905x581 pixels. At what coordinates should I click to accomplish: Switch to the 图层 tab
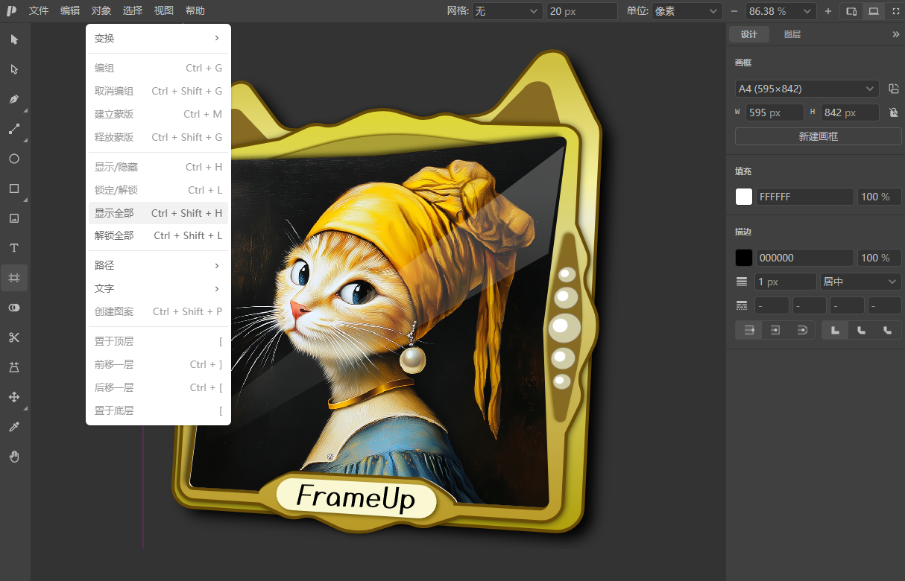792,34
